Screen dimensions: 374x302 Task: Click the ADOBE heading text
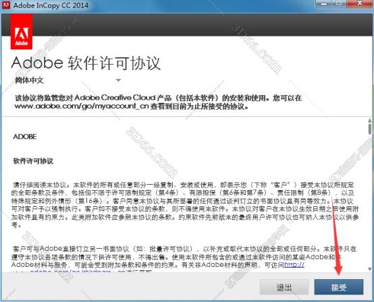[25, 137]
